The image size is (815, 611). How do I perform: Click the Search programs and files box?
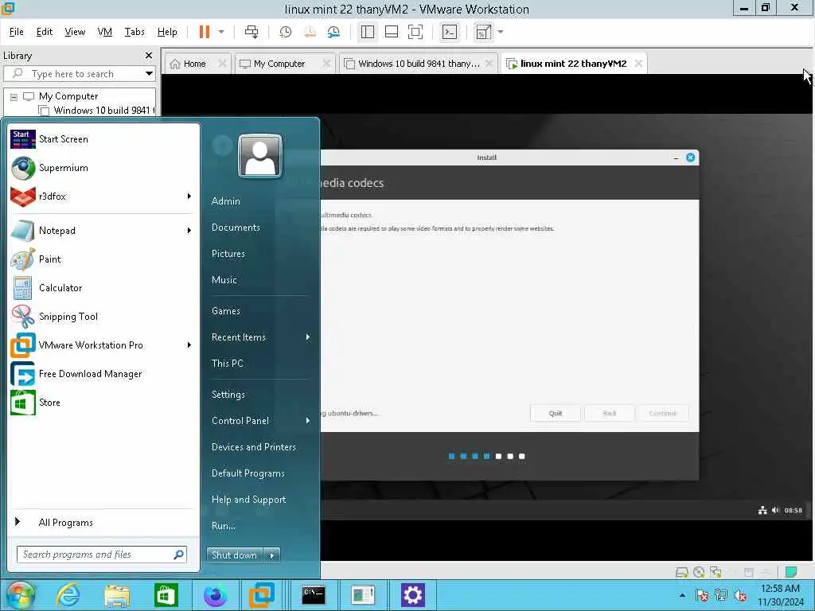click(101, 555)
